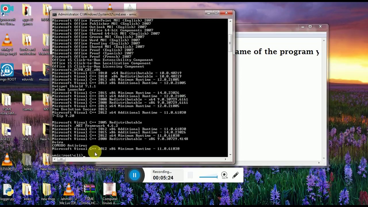Click "Pro Evolution Soccer 2013" entry
Screen dimensions: 368x207
point(79,109)
